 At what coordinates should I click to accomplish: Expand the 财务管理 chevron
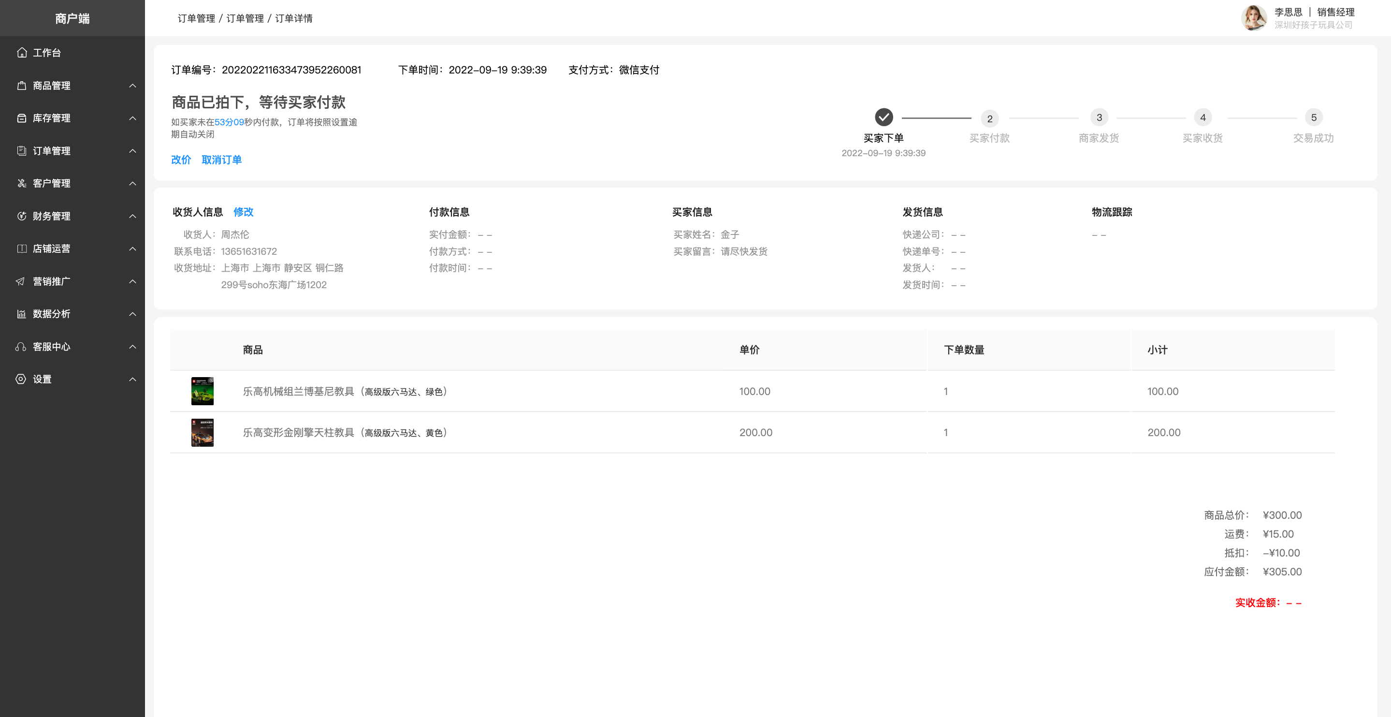point(132,216)
